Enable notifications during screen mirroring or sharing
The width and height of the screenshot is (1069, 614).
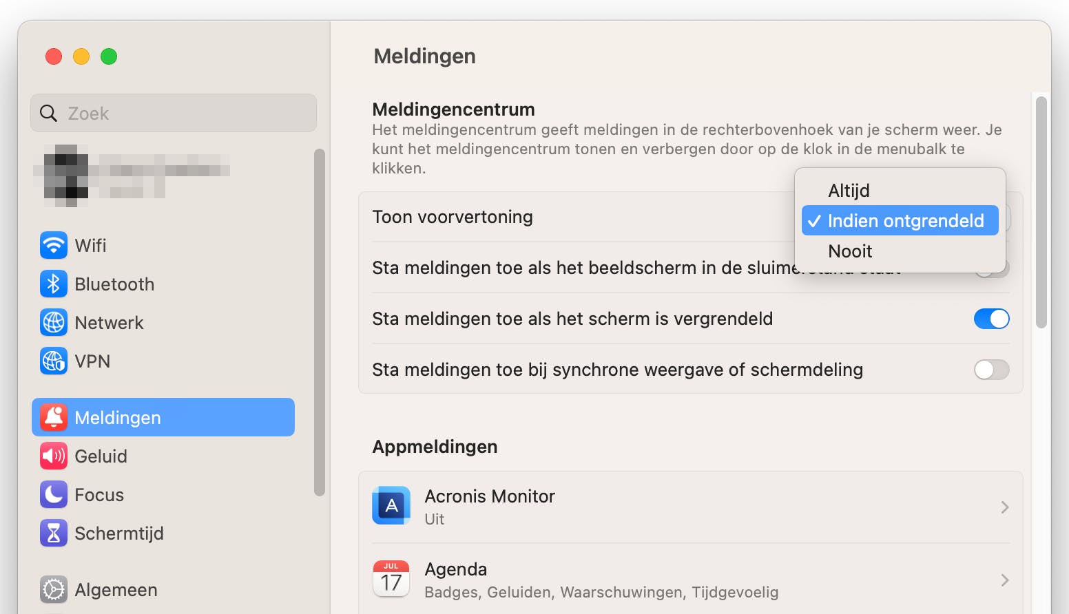[x=991, y=370]
